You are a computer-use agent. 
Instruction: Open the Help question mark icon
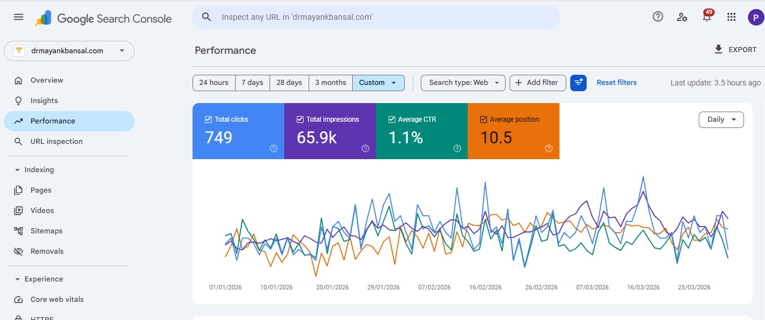[658, 17]
